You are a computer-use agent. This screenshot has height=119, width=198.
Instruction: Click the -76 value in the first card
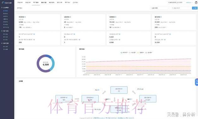20,27
